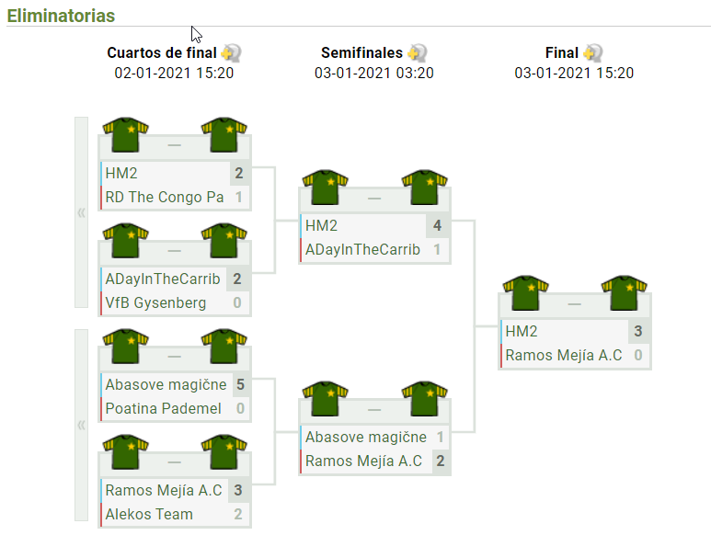Click Abasove magične in the semifinal
711x558 pixels.
click(366, 437)
